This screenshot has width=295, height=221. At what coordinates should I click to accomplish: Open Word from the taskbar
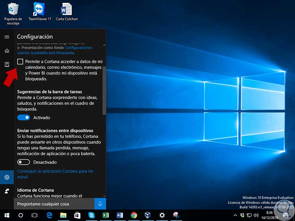(120, 215)
